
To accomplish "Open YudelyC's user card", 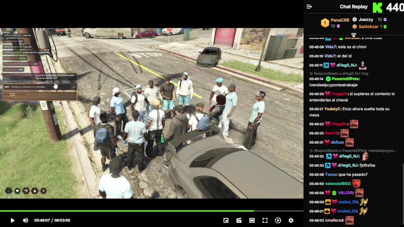I will pyautogui.click(x=333, y=109).
